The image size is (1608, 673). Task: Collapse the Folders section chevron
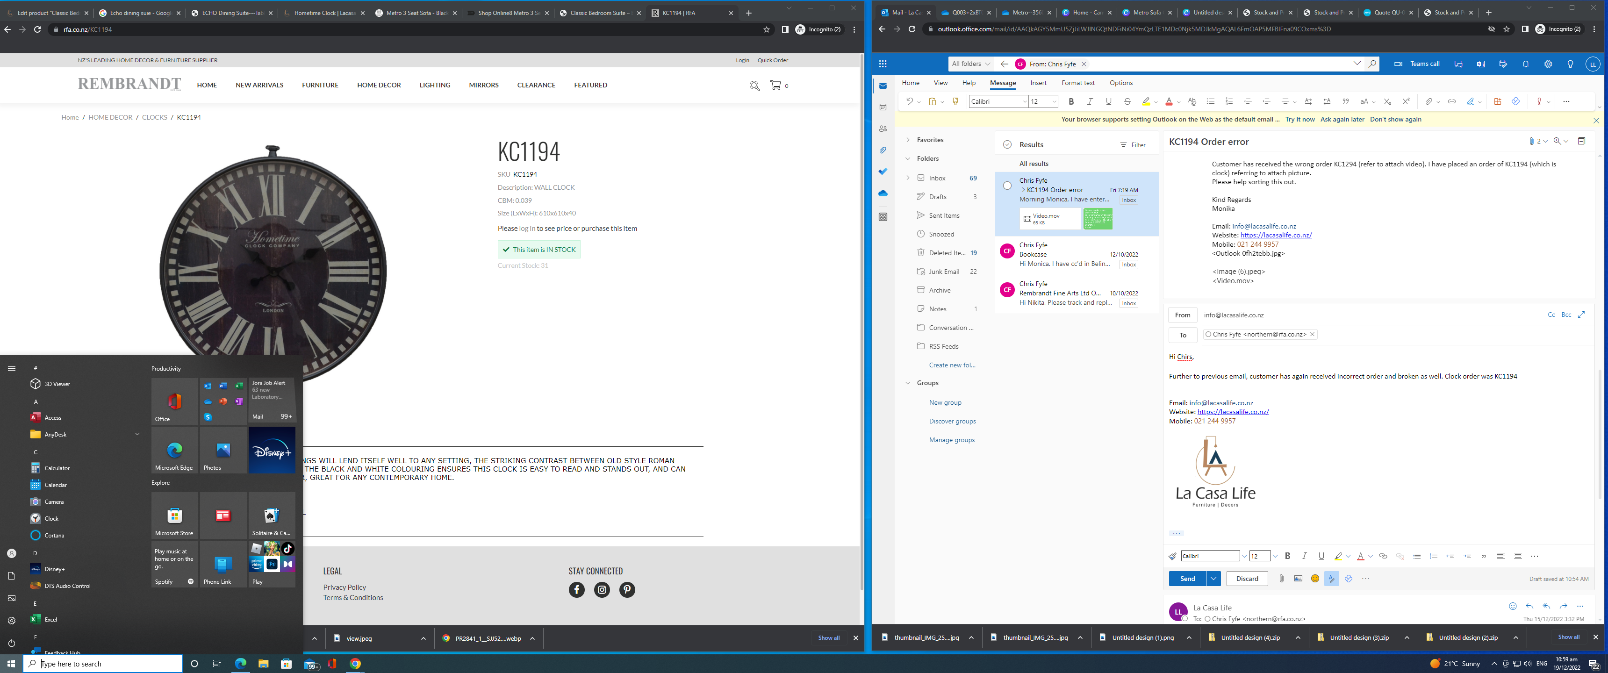908,158
